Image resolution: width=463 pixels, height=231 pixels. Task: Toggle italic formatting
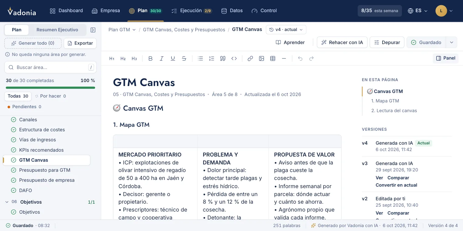162,59
